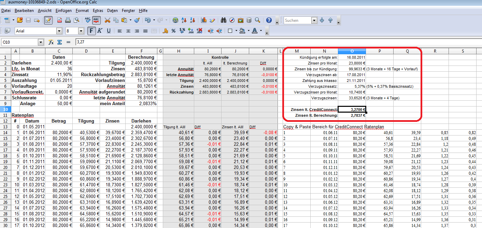Click the sort ascending A-Z icon
The image size is (482, 228).
coord(184,20)
